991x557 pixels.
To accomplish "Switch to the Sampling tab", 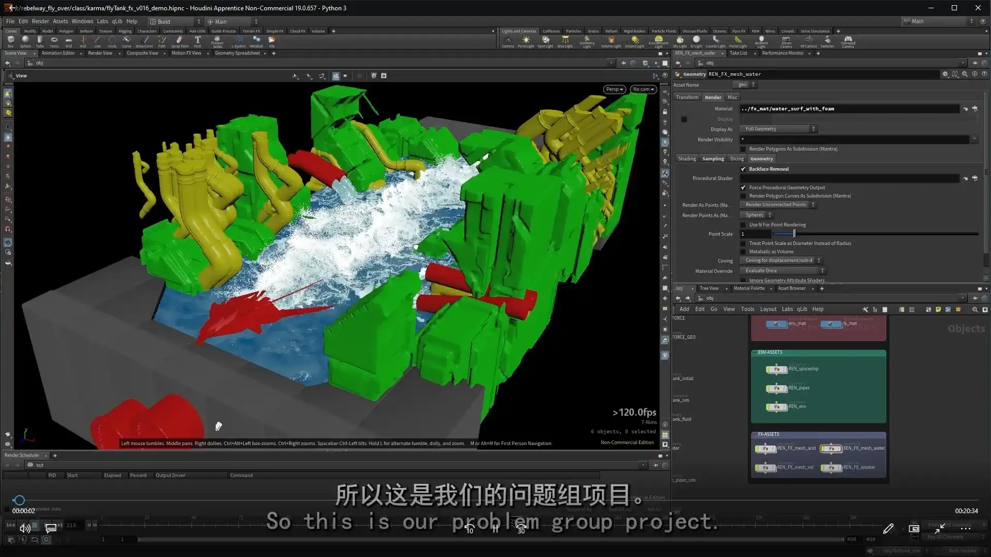I will click(x=713, y=158).
